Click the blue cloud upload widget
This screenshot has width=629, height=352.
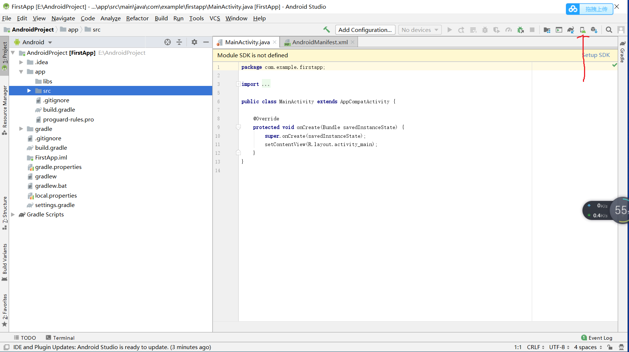pyautogui.click(x=589, y=9)
